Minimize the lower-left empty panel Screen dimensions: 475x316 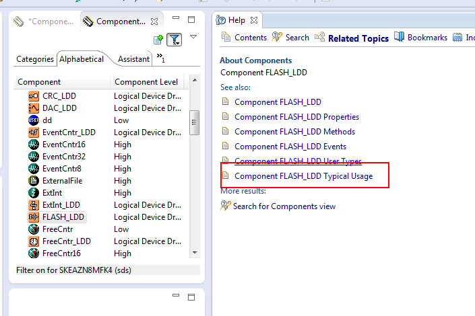pos(176,295)
